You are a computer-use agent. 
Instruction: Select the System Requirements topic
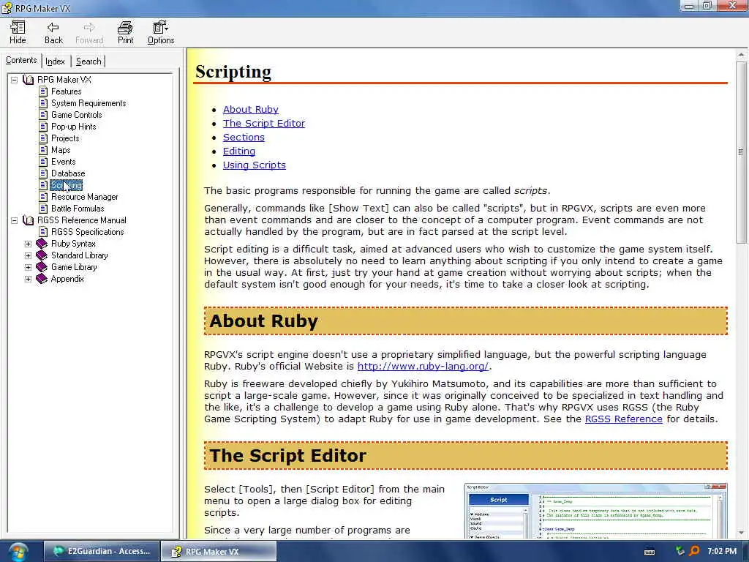[89, 103]
